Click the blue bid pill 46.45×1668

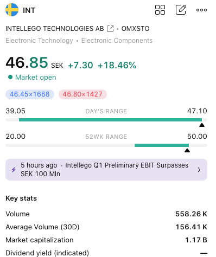tap(30, 94)
